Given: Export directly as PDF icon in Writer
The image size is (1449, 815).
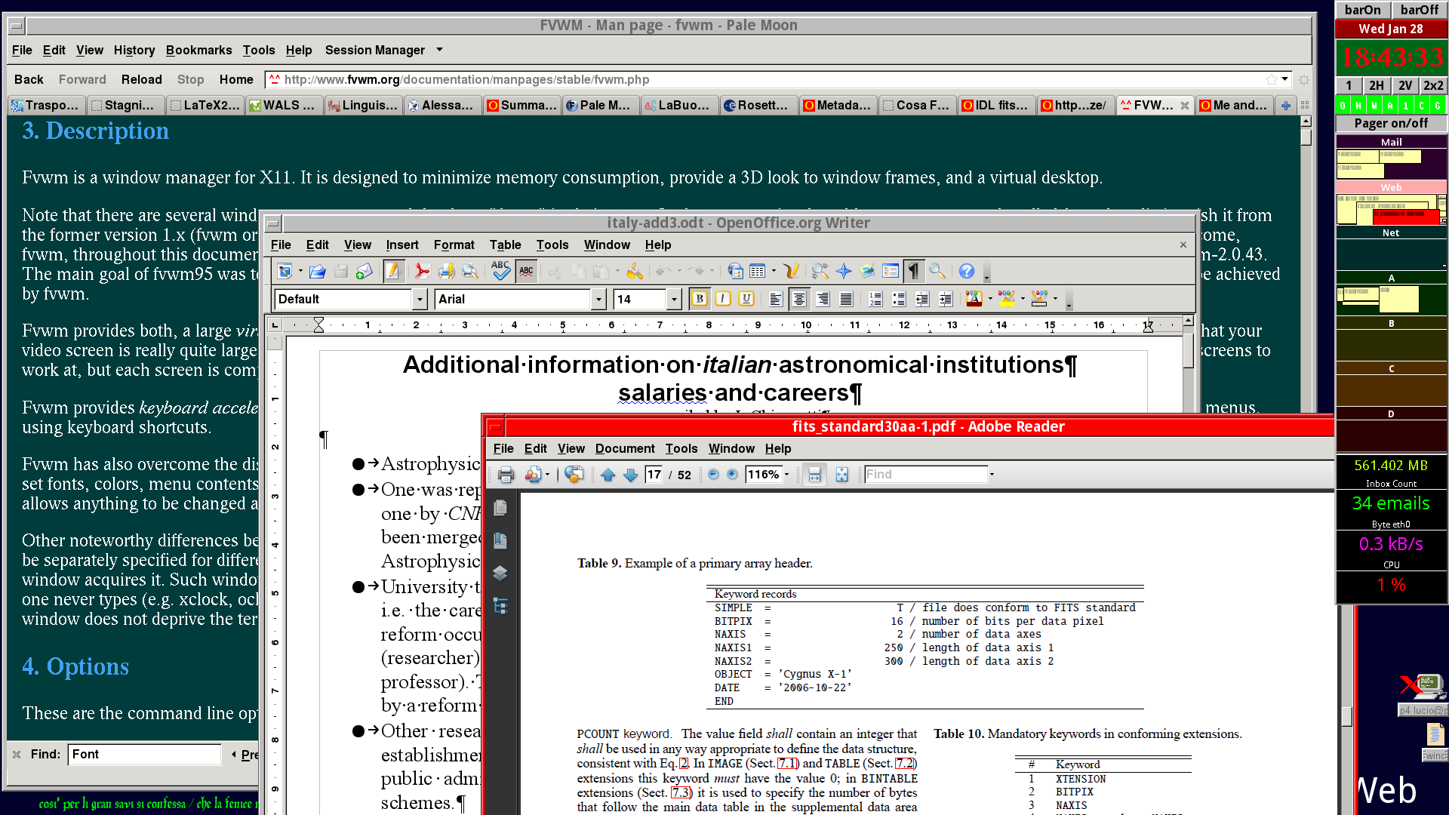Looking at the screenshot, I should point(422,272).
